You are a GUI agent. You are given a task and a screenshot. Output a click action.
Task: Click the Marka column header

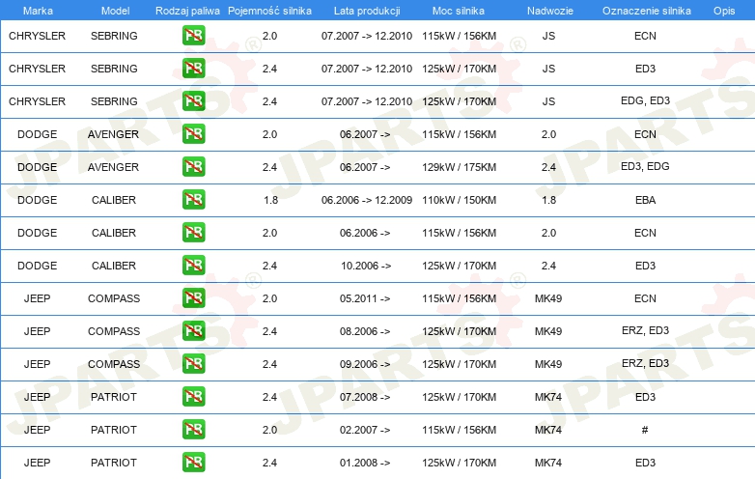[x=38, y=11]
